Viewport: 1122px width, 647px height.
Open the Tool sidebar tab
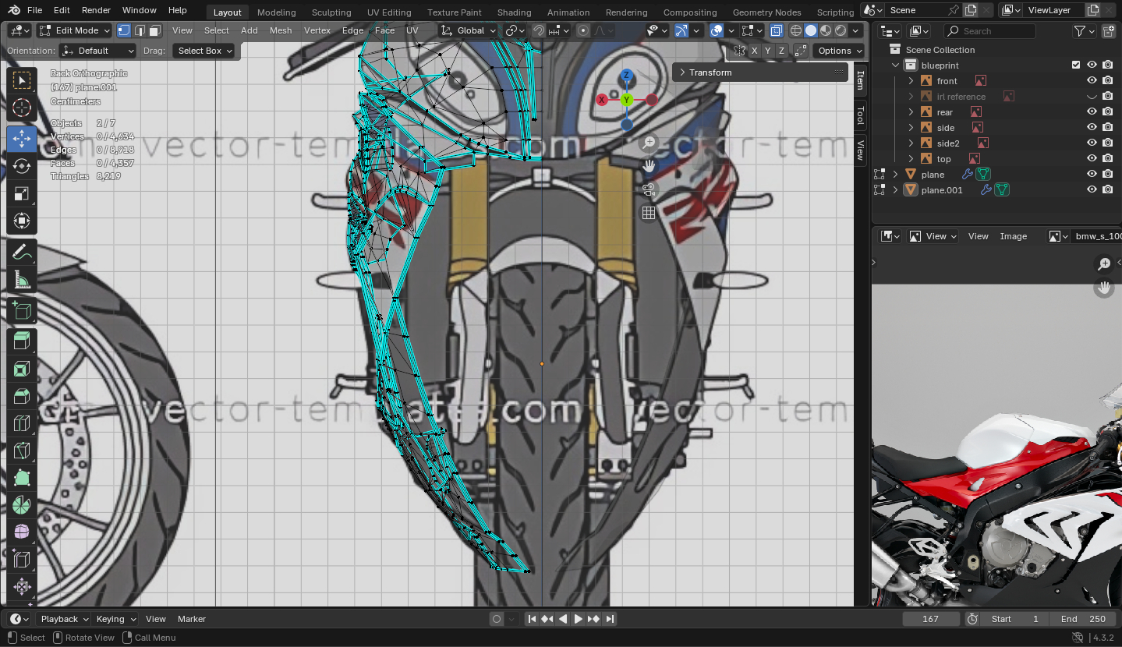861,115
